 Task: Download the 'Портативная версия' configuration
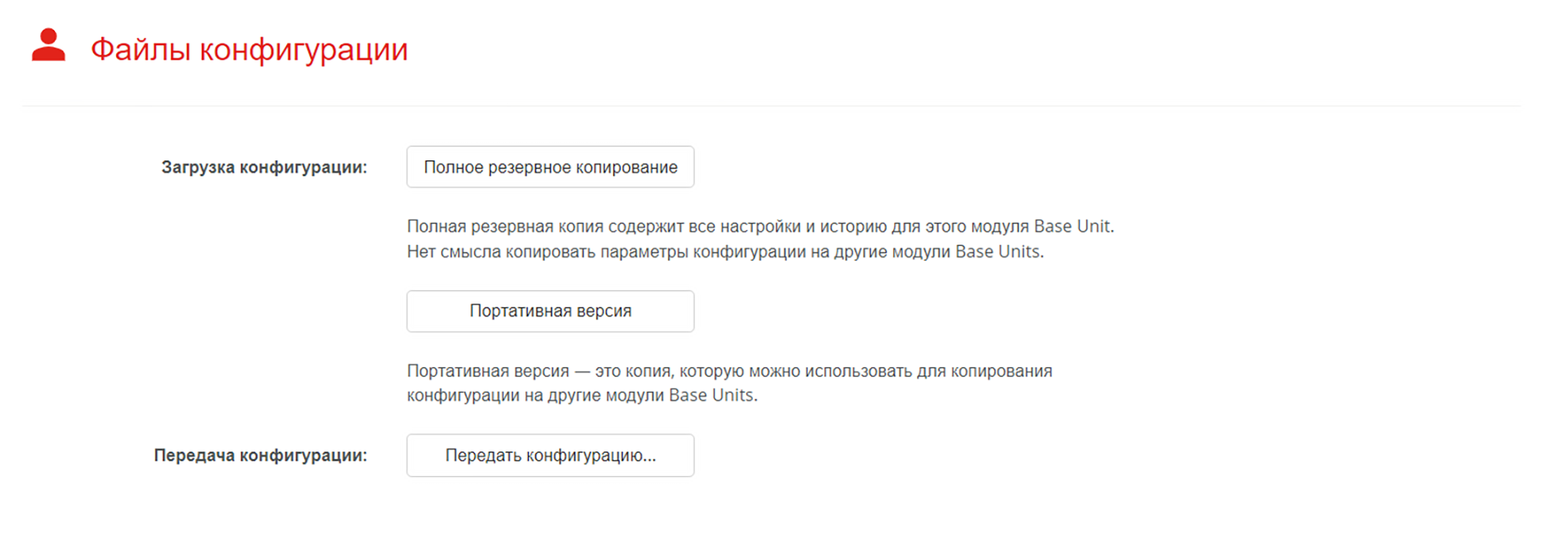550,311
